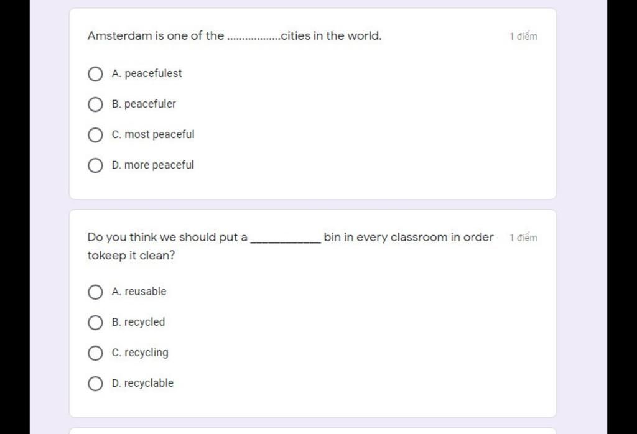The image size is (637, 434).
Task: Pick the D. recyclable radio option
Action: tap(95, 383)
